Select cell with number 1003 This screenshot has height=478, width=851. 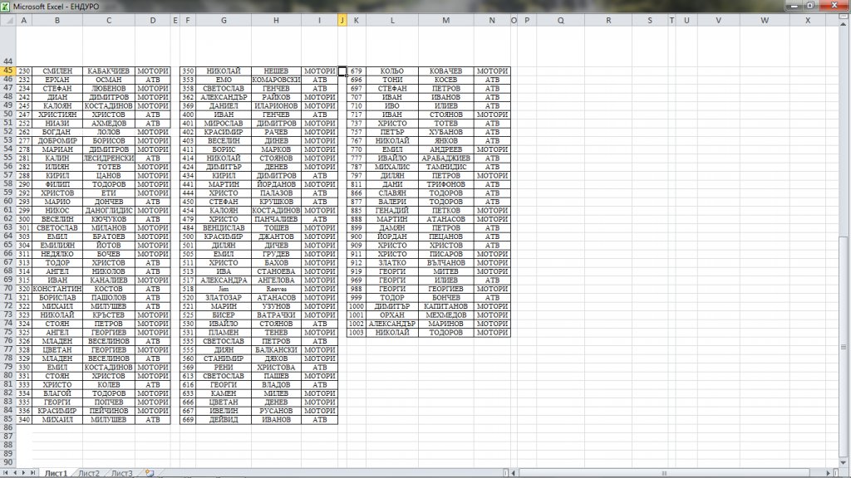pyautogui.click(x=356, y=332)
